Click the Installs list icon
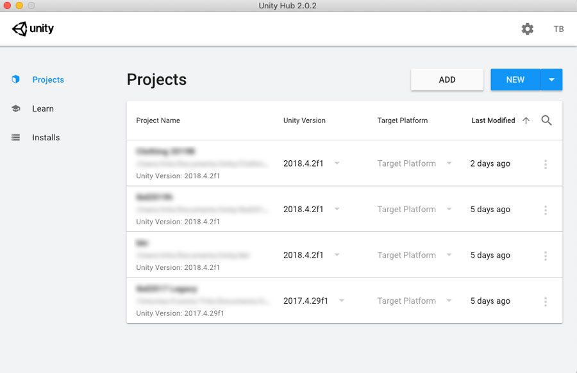Screen dimensions: 577x373 click(15, 138)
